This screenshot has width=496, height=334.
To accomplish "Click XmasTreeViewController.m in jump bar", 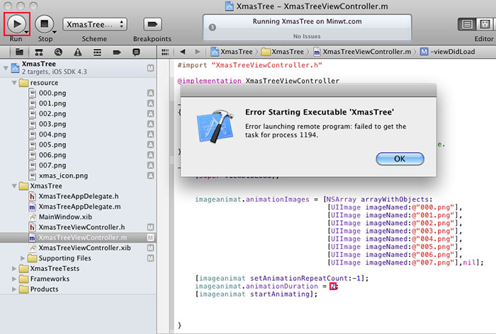I will [x=363, y=52].
